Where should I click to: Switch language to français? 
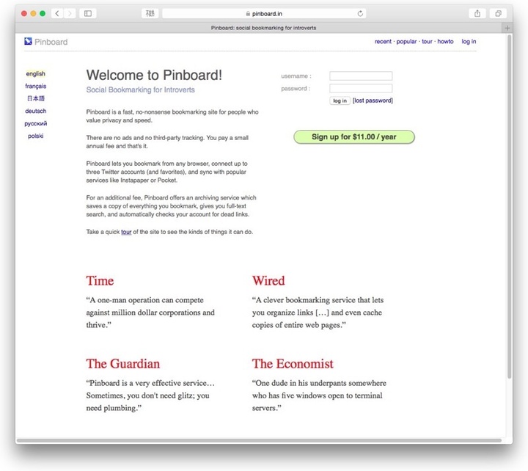click(35, 86)
